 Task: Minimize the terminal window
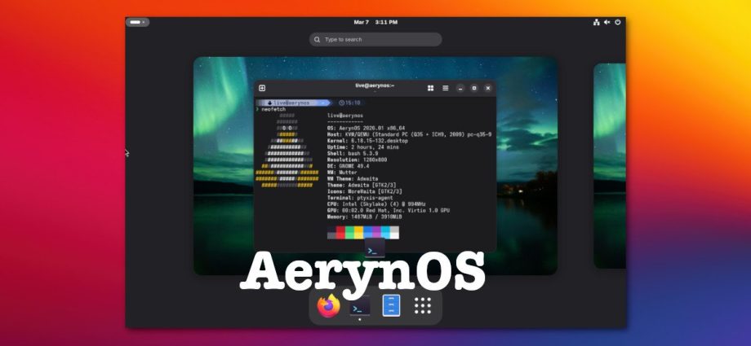point(460,88)
